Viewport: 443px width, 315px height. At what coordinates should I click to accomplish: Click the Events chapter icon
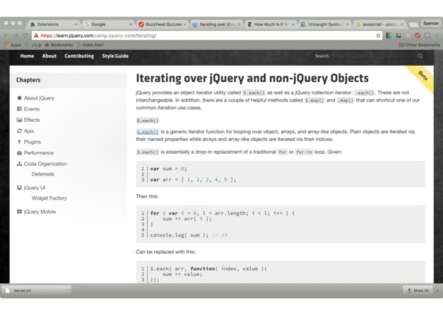[19, 109]
